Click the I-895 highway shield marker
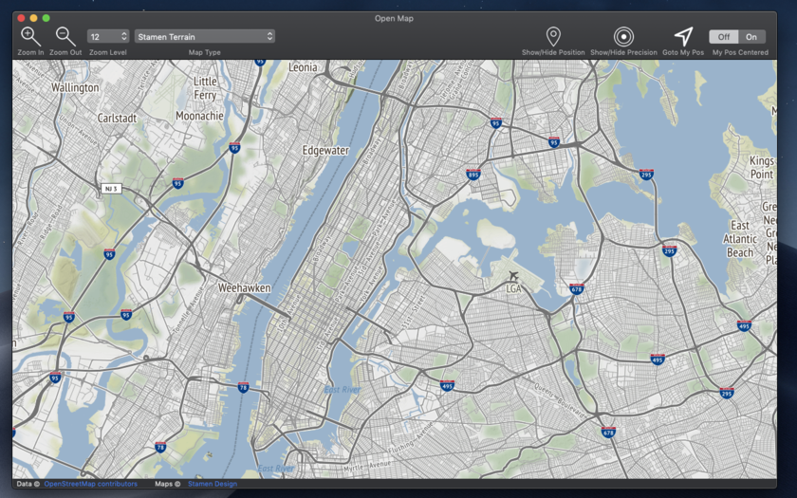 pyautogui.click(x=473, y=175)
